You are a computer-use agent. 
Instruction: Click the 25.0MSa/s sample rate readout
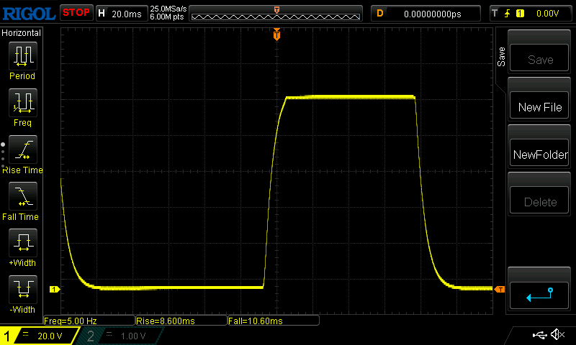(x=168, y=9)
